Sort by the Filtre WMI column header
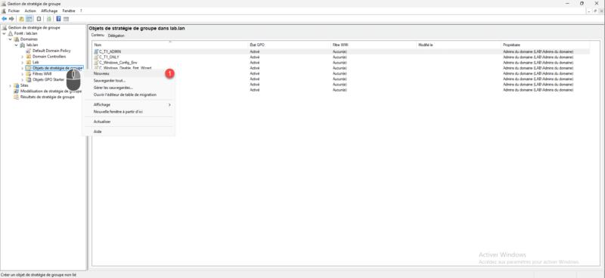 pyautogui.click(x=374, y=45)
